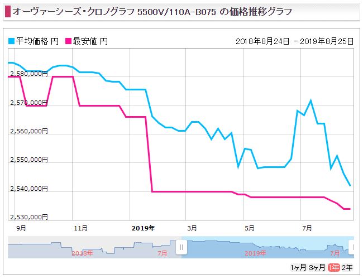
Task: Click the left range slider handle
Action: coord(181,247)
